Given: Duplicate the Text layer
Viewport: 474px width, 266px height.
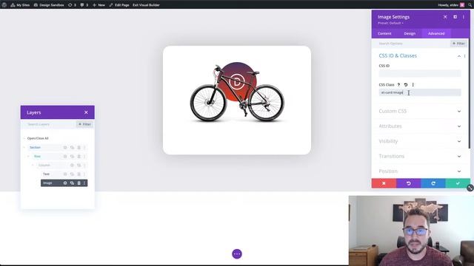Looking at the screenshot, I should (72, 174).
